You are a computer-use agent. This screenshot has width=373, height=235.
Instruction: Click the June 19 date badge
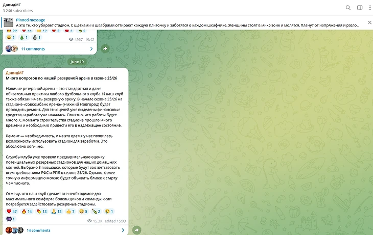77,62
